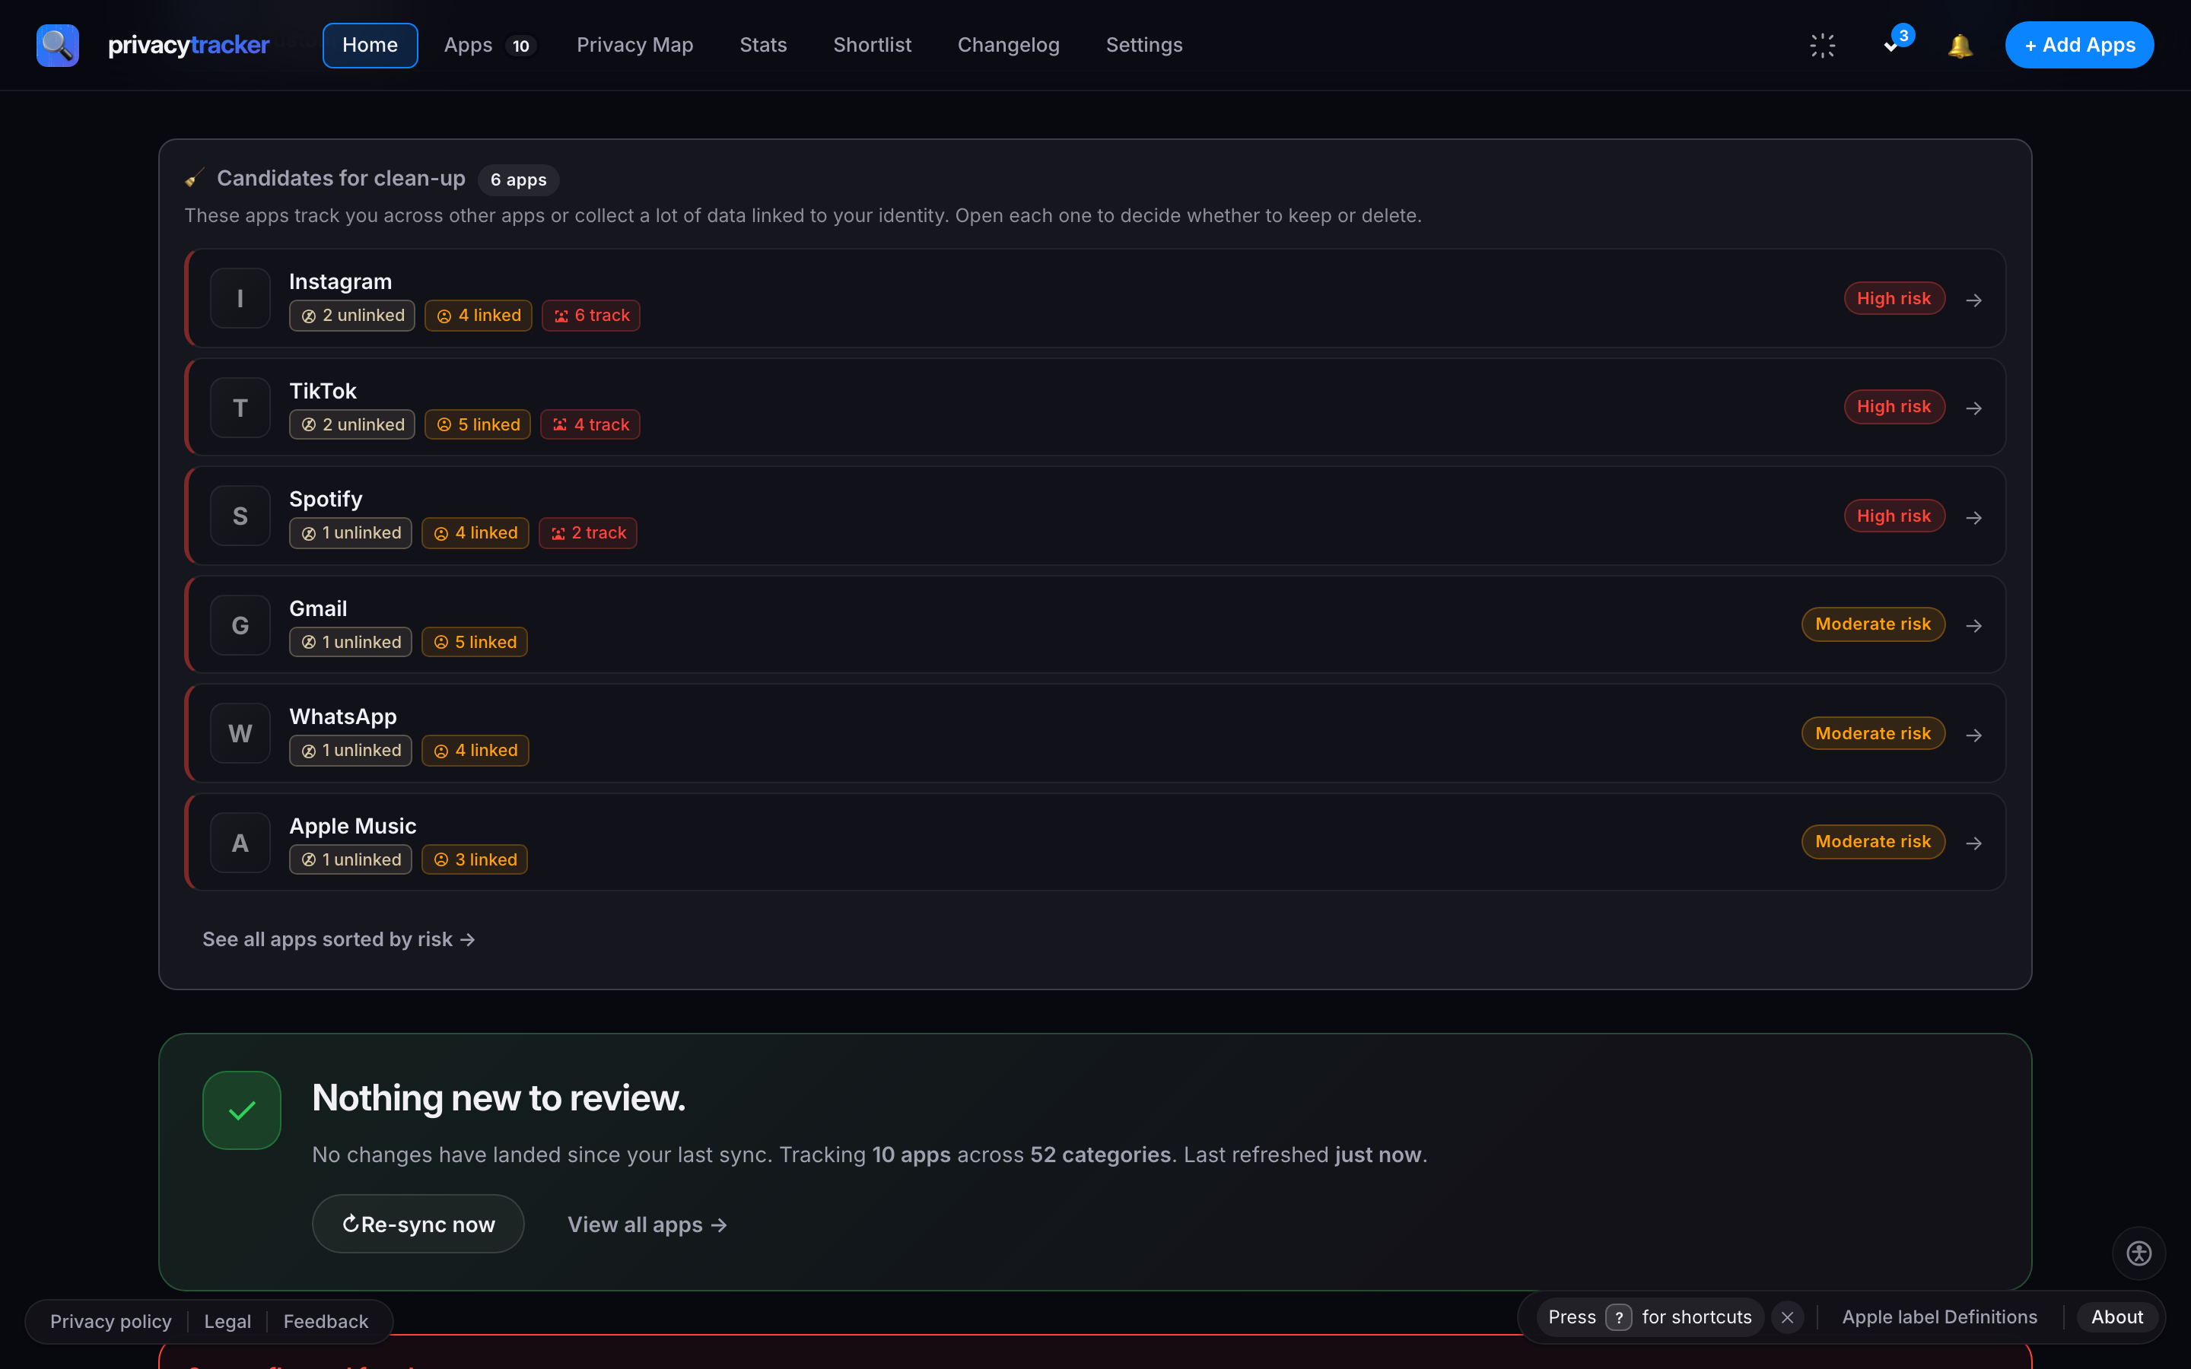Open the Shortlist tab
2191x1369 pixels.
click(872, 46)
